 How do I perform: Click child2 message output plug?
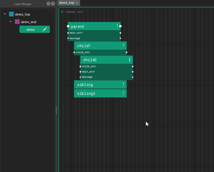[133, 77]
